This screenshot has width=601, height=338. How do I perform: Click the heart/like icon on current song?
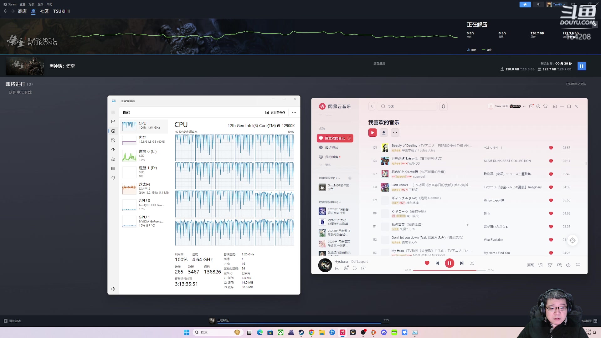(x=427, y=263)
